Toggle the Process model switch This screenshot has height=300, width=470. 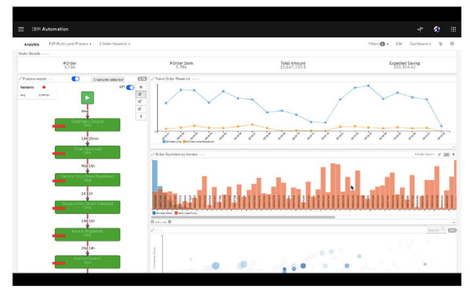pos(76,79)
